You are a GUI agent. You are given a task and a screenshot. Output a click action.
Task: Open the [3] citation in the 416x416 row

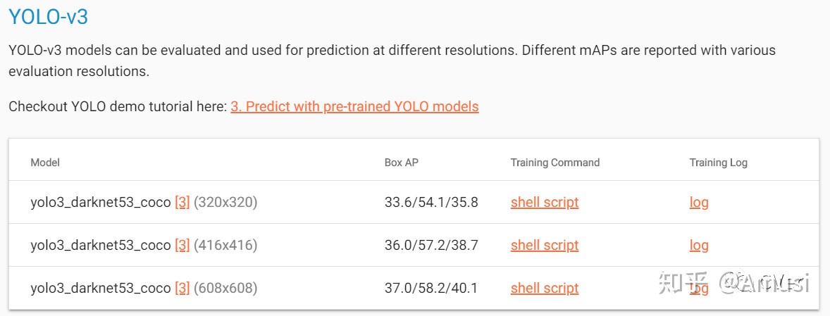(182, 246)
